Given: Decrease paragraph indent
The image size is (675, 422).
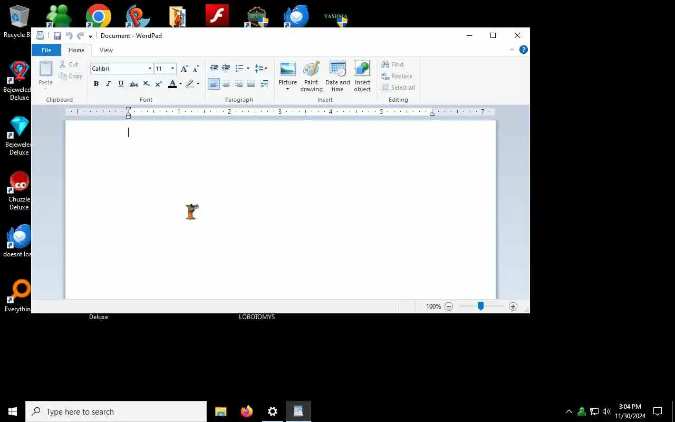Looking at the screenshot, I should click(x=214, y=69).
